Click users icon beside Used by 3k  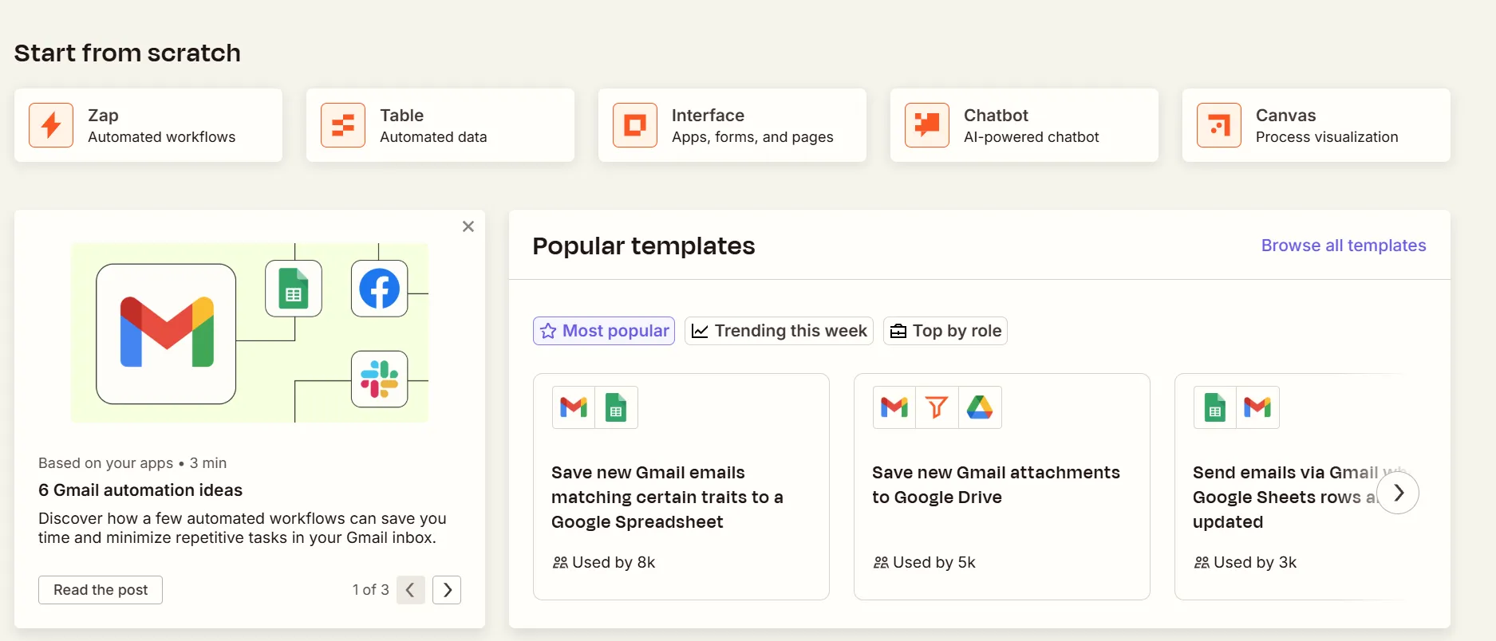(1202, 563)
